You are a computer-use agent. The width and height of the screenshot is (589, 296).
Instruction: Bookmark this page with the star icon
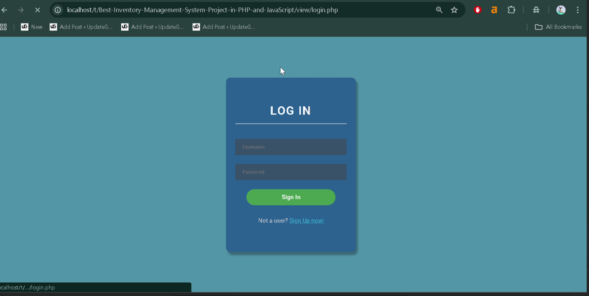454,10
